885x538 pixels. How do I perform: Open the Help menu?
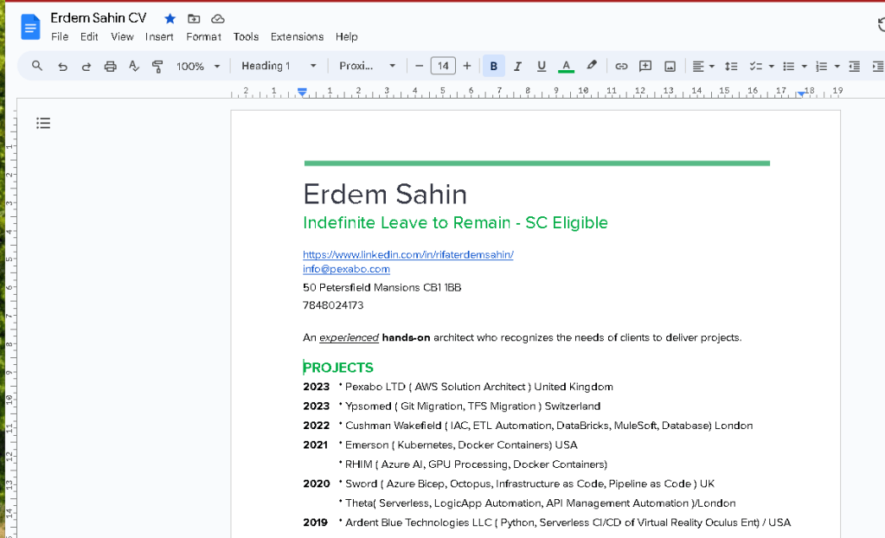click(346, 36)
